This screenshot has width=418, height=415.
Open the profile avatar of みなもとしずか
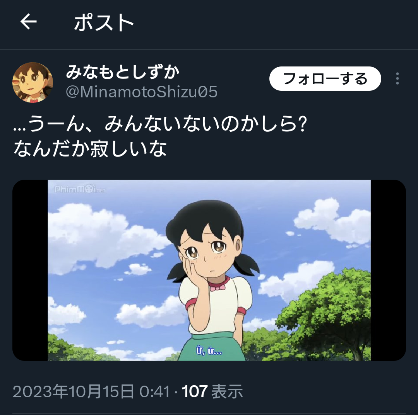pyautogui.click(x=33, y=82)
